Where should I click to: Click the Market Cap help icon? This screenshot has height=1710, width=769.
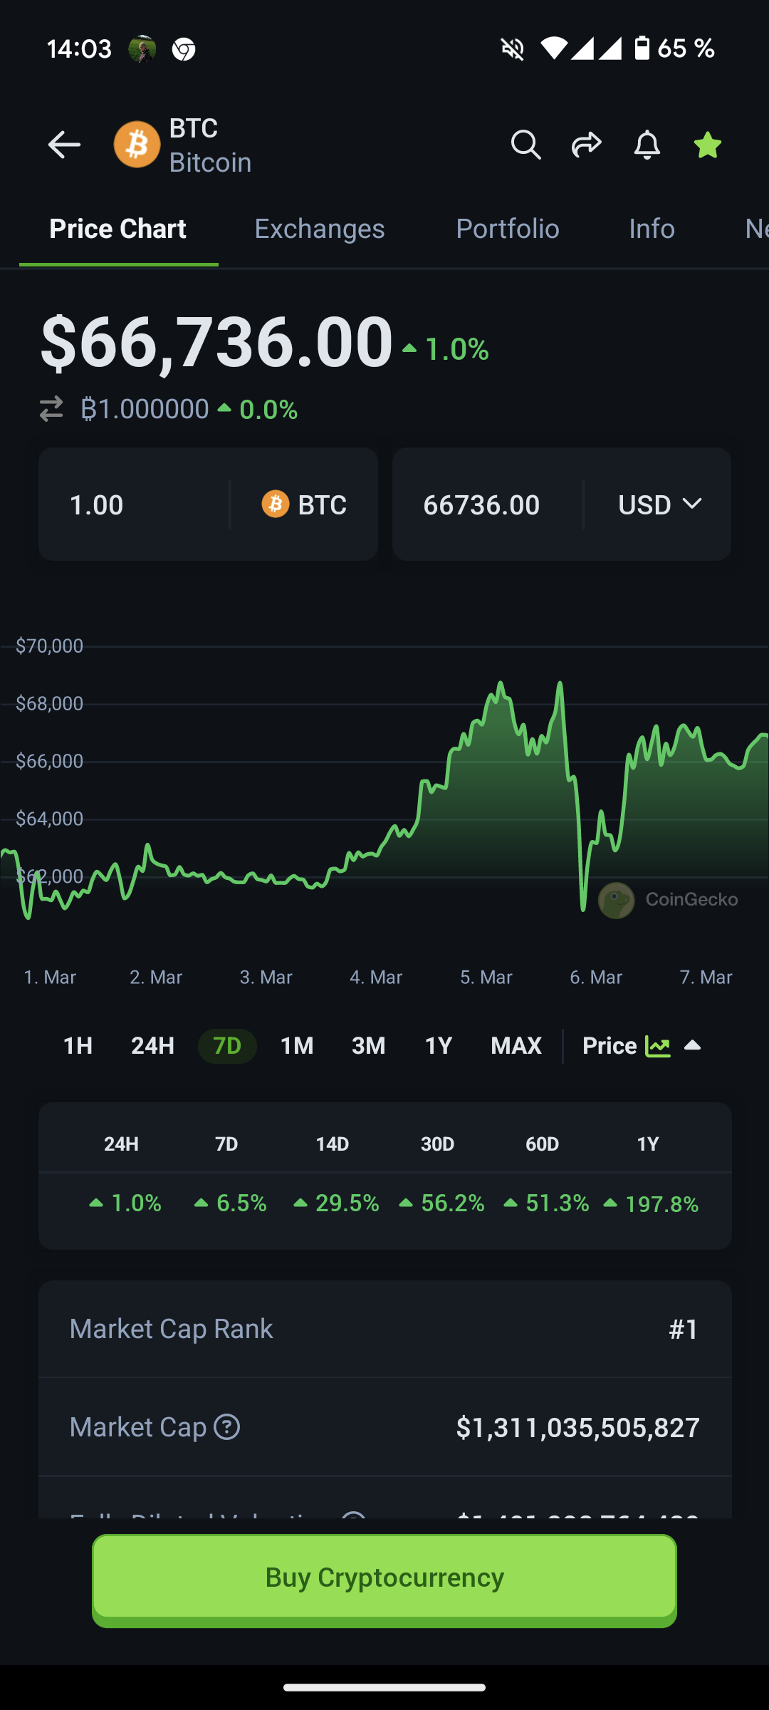click(227, 1427)
